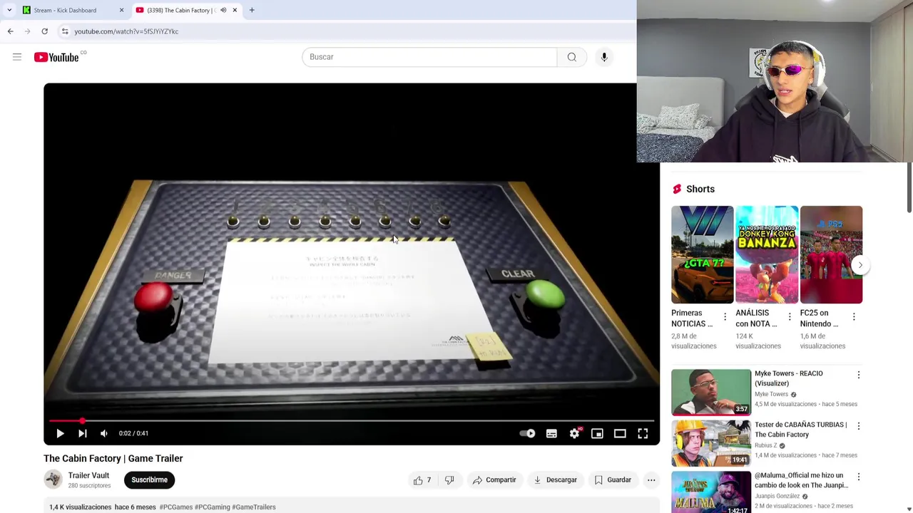Click the Myke Towers channel name
The height and width of the screenshot is (513, 913).
[771, 394]
